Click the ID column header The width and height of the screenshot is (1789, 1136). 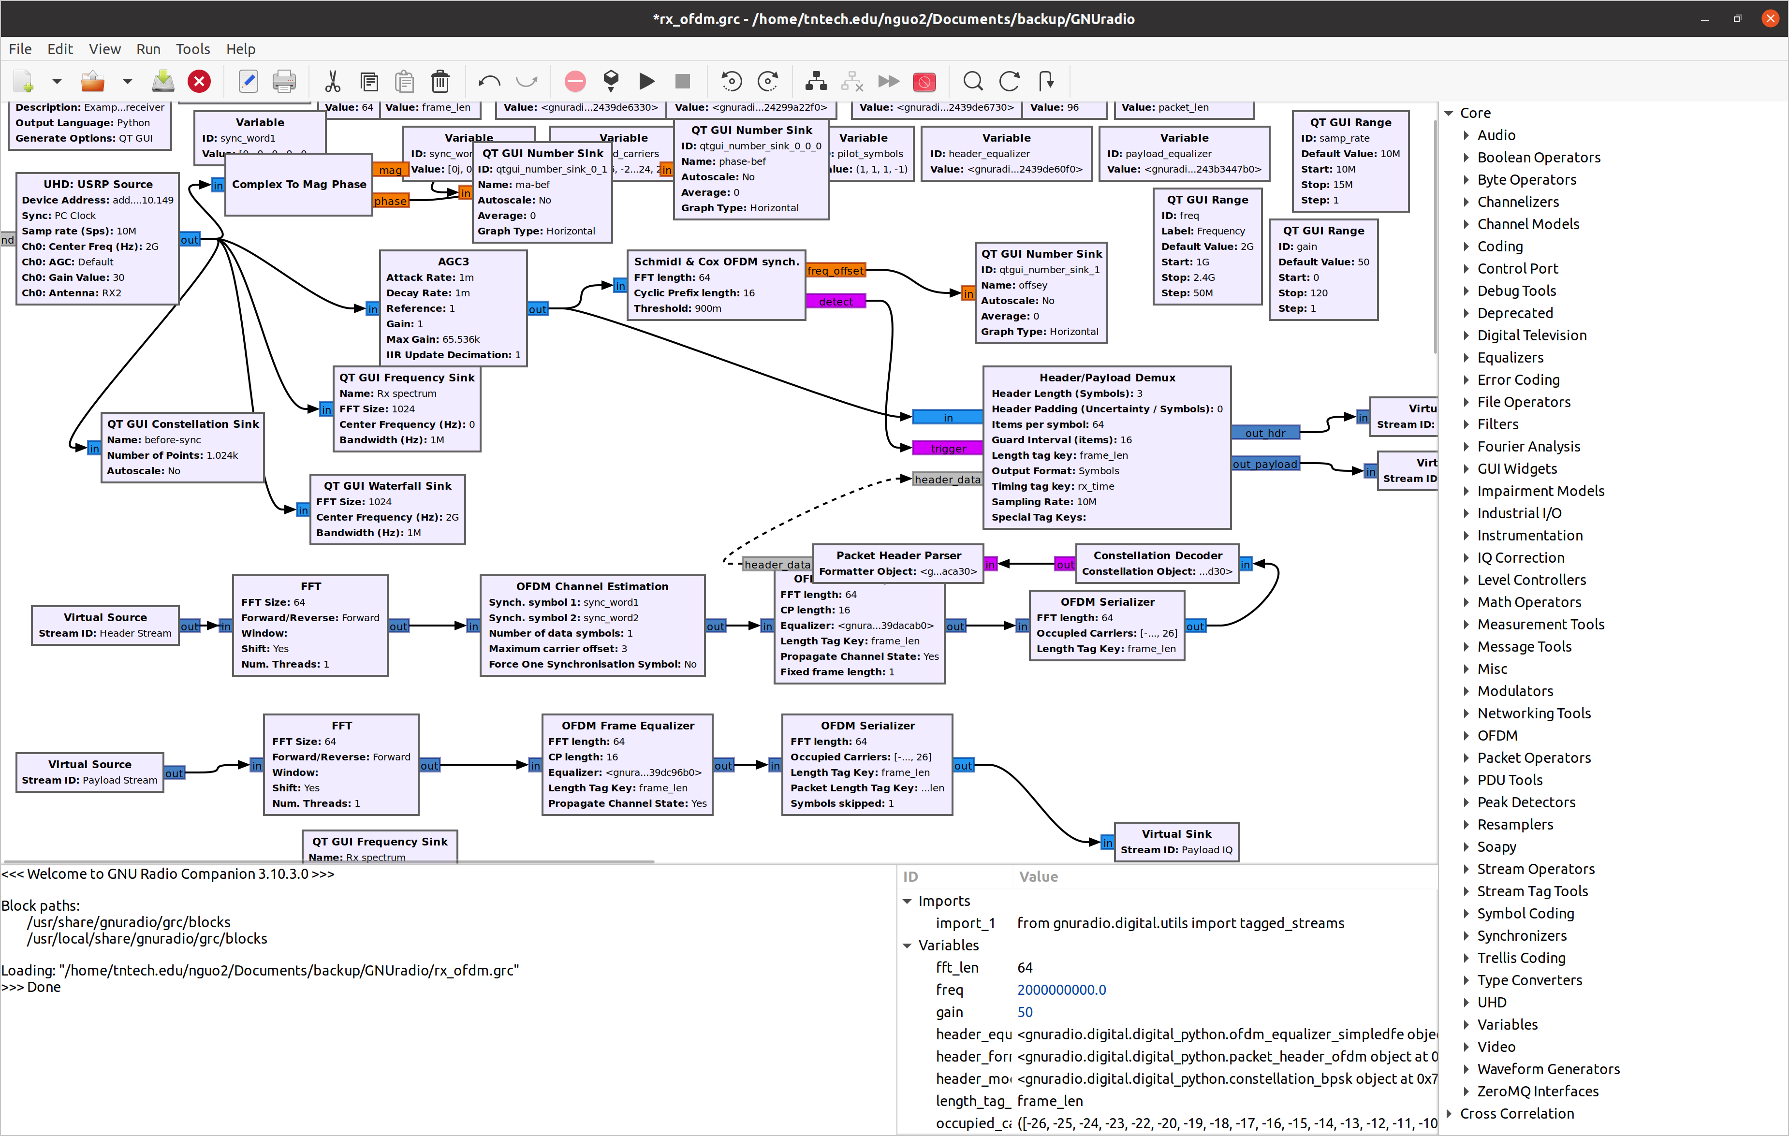pyautogui.click(x=954, y=877)
